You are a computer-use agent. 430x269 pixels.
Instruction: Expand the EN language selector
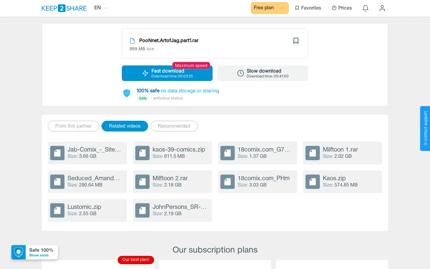click(x=101, y=8)
